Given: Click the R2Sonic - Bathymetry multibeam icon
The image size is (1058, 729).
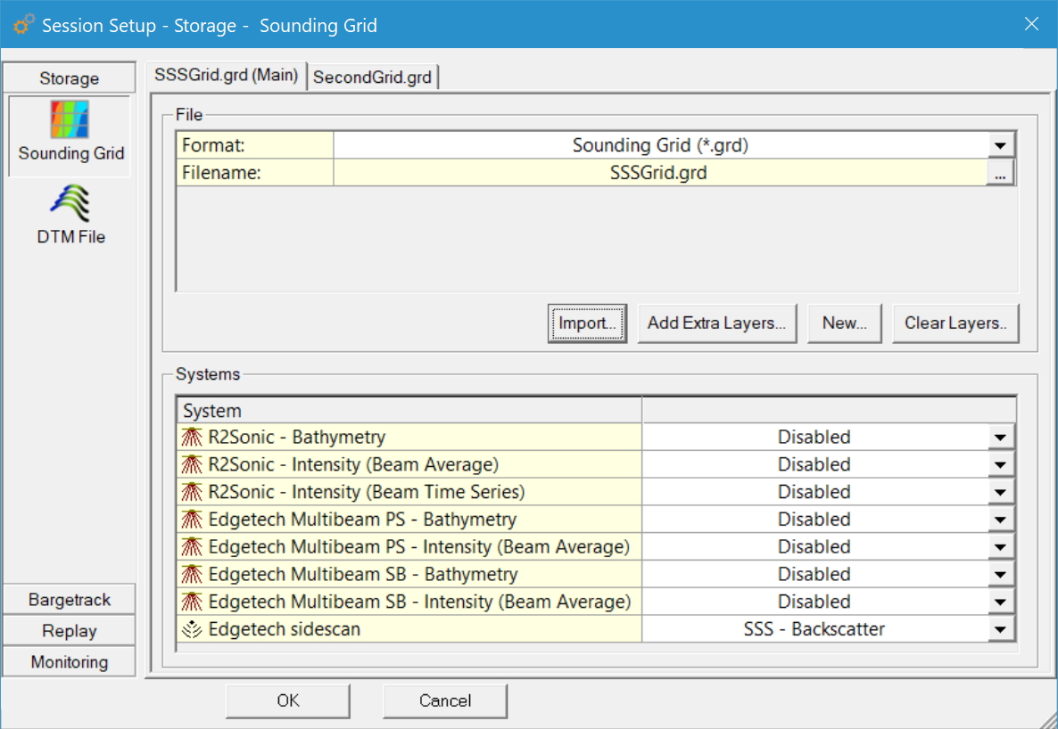Looking at the screenshot, I should (x=192, y=438).
